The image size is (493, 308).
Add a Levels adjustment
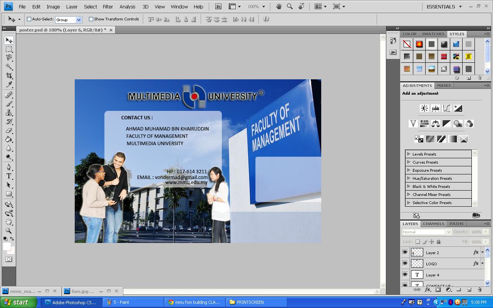[436, 108]
